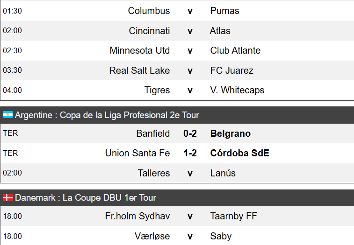Open the Banfield 0-2 Belgrano score
This screenshot has height=245, width=354.
pyautogui.click(x=190, y=133)
